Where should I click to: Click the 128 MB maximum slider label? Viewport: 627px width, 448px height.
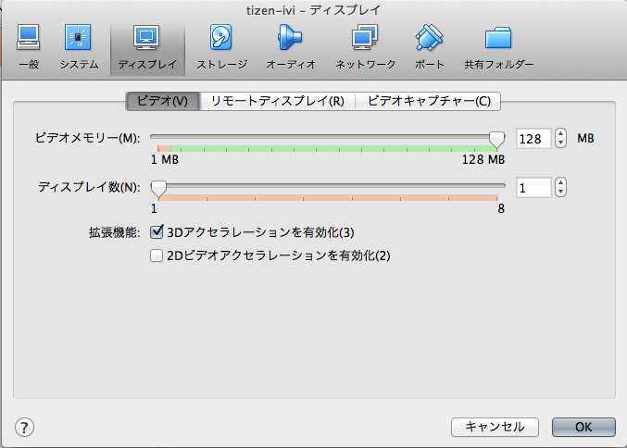tap(483, 160)
